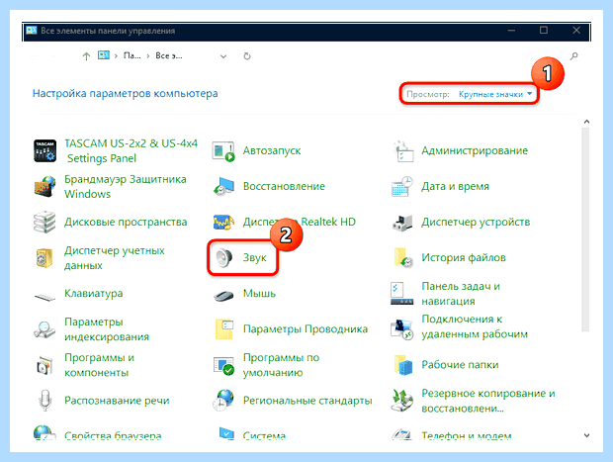Open the TASCAM Settings Panel icon
This screenshot has width=613, height=462.
point(44,150)
